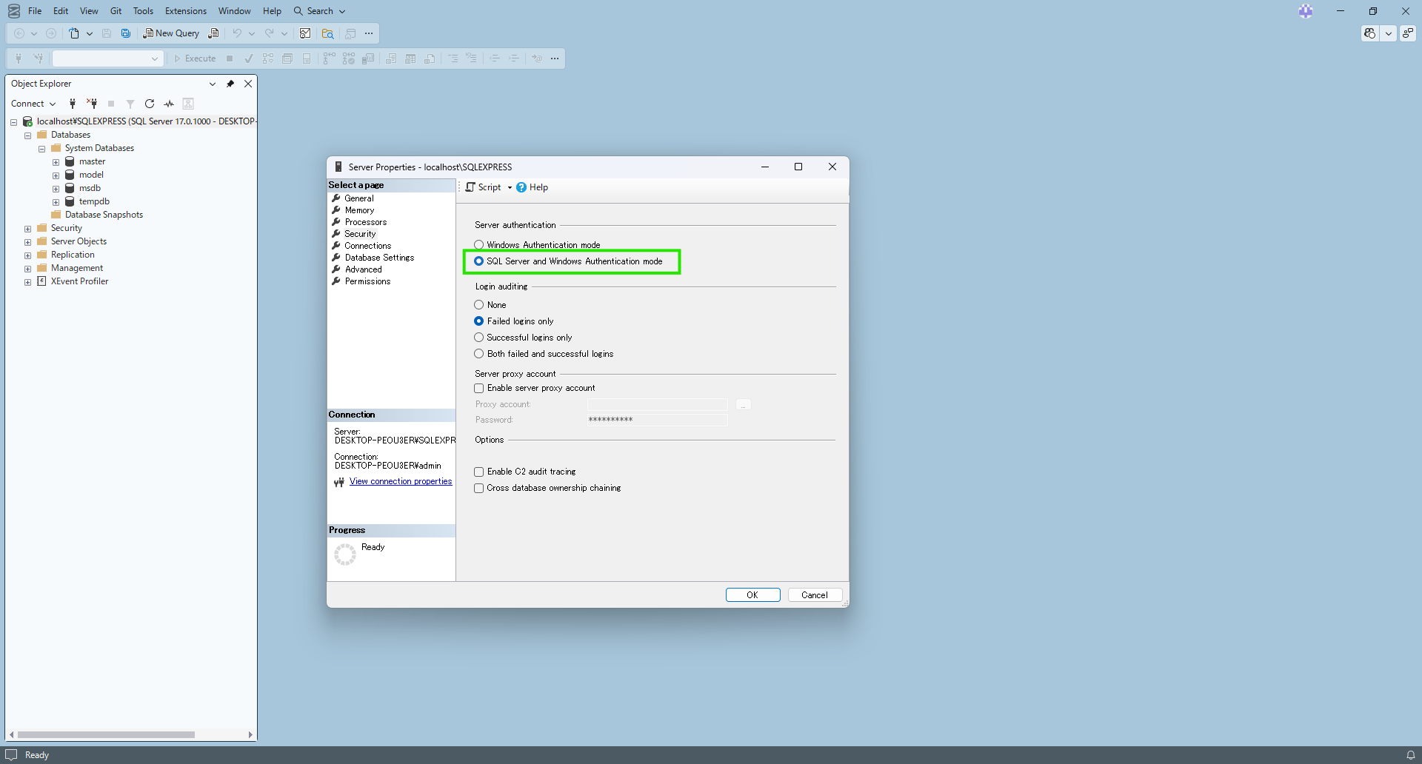Expand the master database node
Viewport: 1422px width, 764px height.
pyautogui.click(x=56, y=162)
